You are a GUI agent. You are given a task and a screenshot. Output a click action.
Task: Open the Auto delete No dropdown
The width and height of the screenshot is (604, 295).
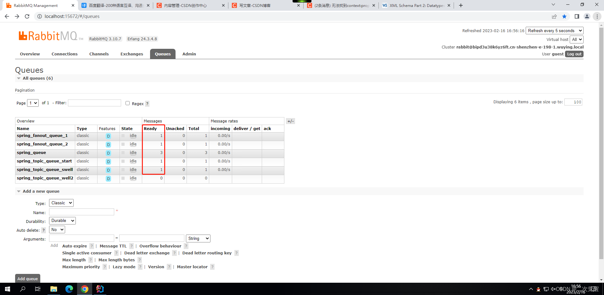pyautogui.click(x=57, y=230)
